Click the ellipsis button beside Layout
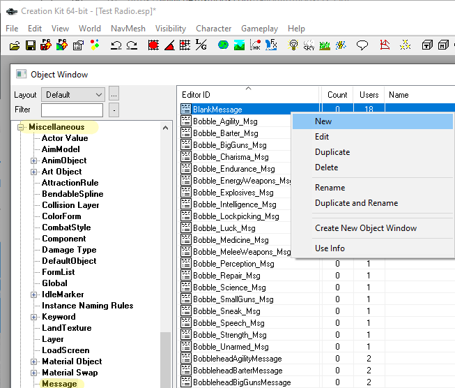Screen dimensions: 455x388 114,94
